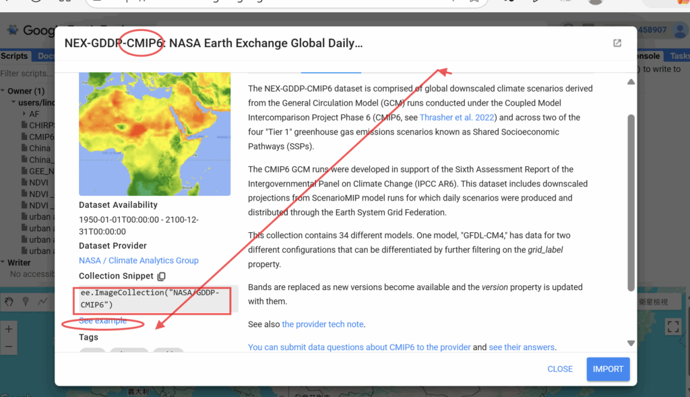Zoom in on the map

coord(9,330)
